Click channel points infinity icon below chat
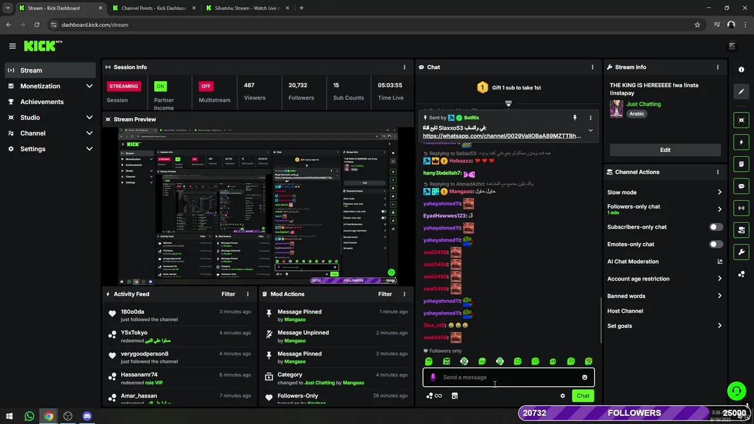 pos(434,396)
